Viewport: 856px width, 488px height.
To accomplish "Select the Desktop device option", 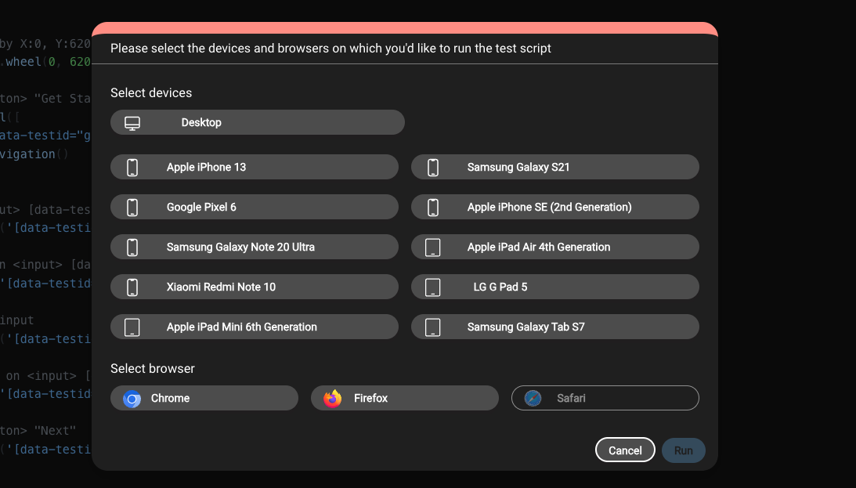I will point(257,122).
